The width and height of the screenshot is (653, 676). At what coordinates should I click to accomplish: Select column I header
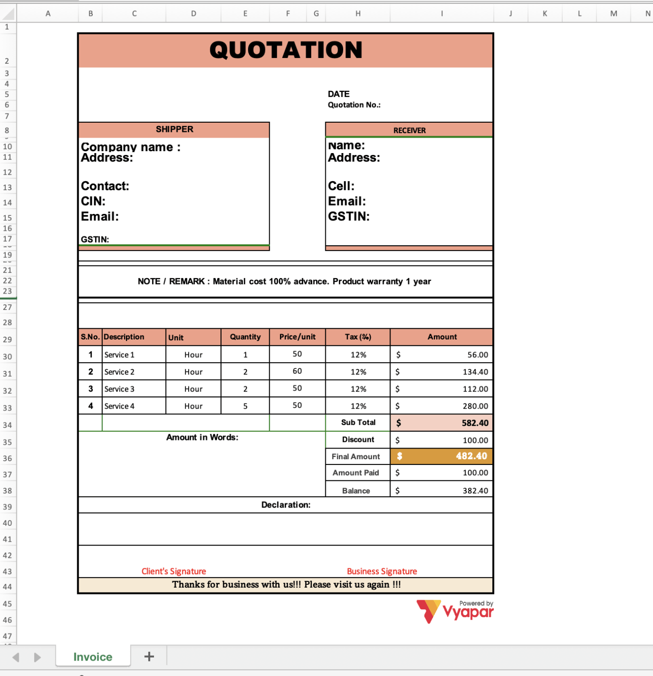pyautogui.click(x=442, y=14)
